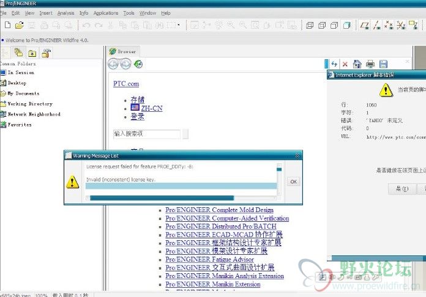426x297 pixels.
Task: Click the browser Save floppy icon
Action: click(x=383, y=64)
